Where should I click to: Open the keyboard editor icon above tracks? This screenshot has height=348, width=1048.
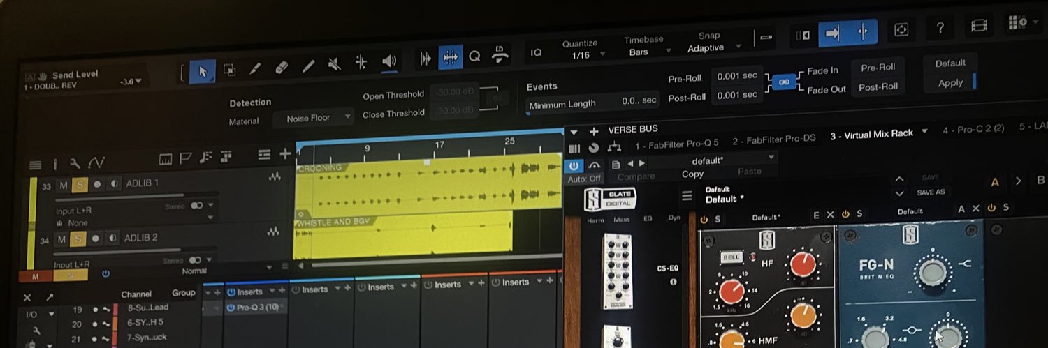tap(166, 159)
